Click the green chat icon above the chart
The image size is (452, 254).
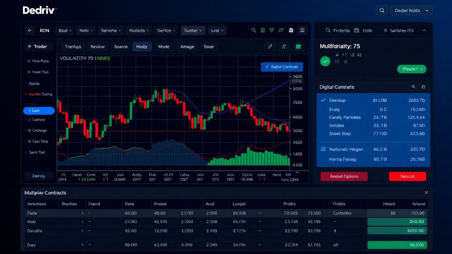pyautogui.click(x=298, y=47)
